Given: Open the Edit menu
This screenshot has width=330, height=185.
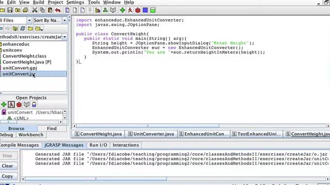Looking at the screenshot, I should point(11,2).
